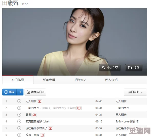Open the 艺人介绍 tab
This screenshot has width=152, height=137.
[x=111, y=80]
